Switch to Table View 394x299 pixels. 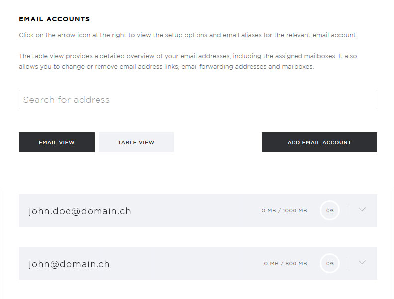pos(136,142)
